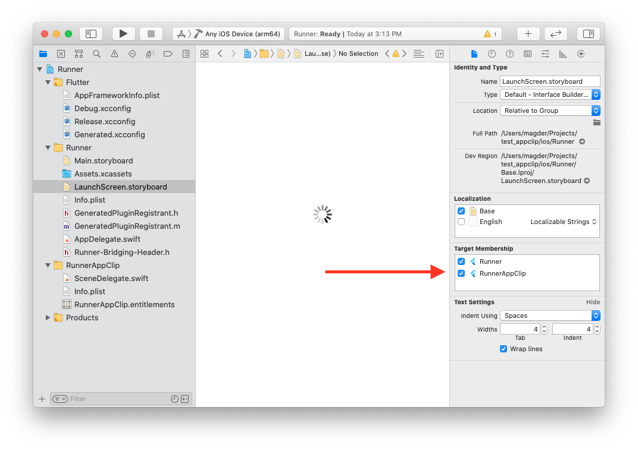Open the Source Control navigator
Viewport: 638px width, 451px height.
pyautogui.click(x=61, y=53)
